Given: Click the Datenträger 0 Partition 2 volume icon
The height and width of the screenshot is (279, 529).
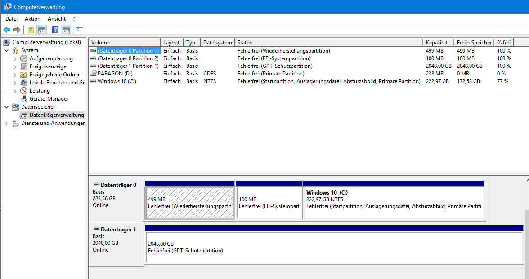Looking at the screenshot, I should pyautogui.click(x=93, y=58).
